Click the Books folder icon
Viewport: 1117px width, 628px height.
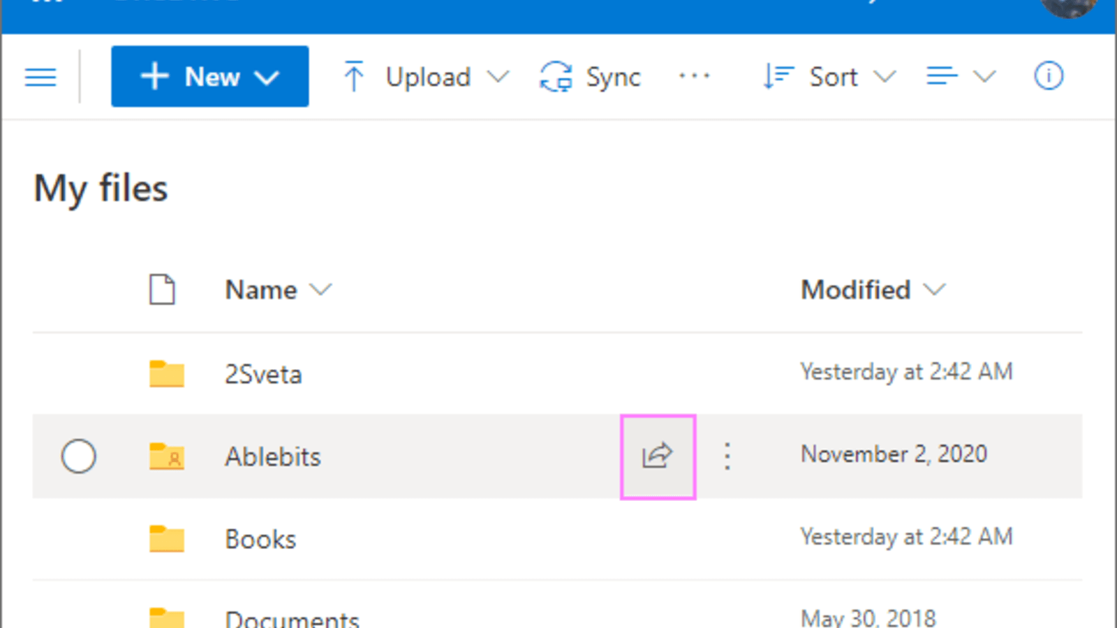pyautogui.click(x=167, y=539)
